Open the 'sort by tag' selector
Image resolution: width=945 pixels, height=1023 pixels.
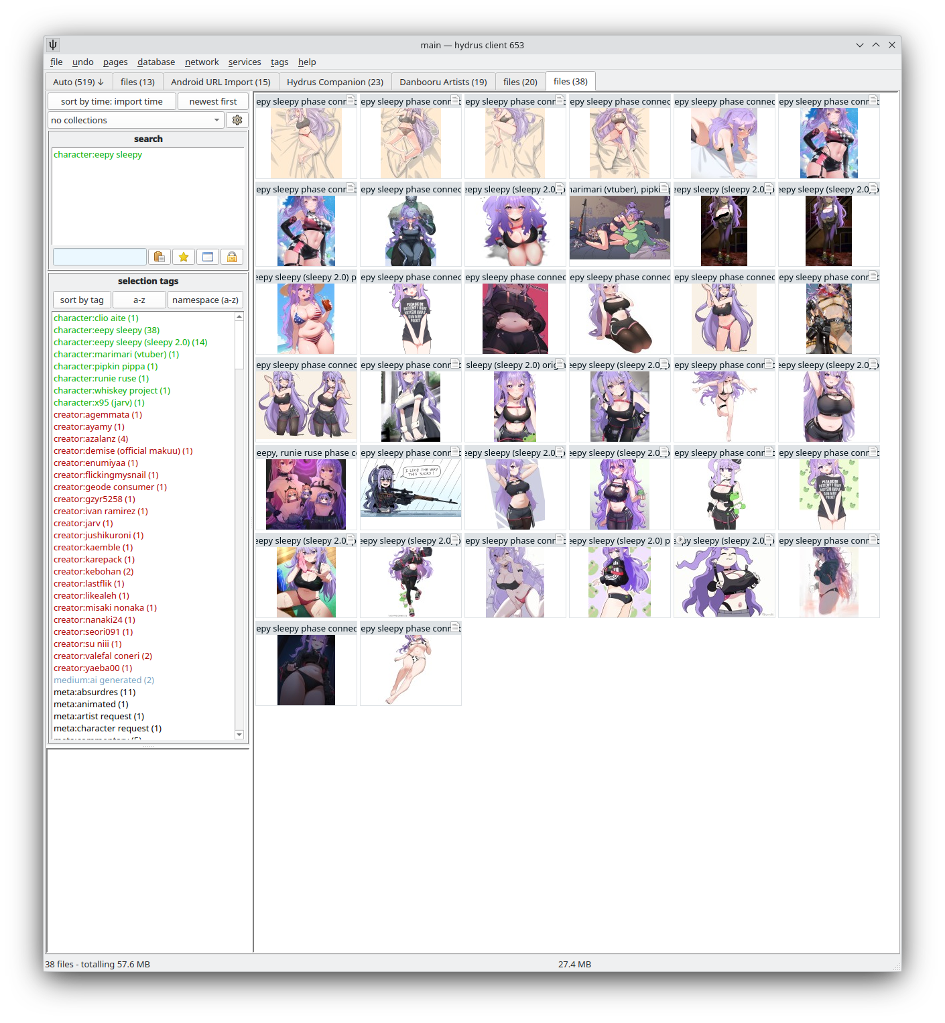click(82, 300)
